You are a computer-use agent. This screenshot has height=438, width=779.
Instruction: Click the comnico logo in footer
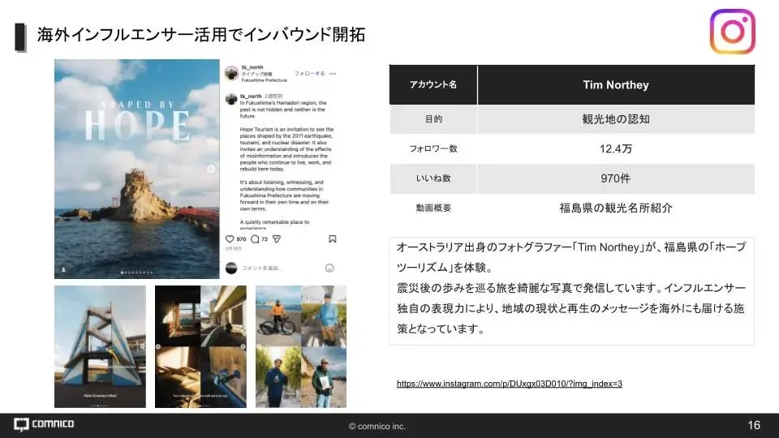pyautogui.click(x=44, y=424)
